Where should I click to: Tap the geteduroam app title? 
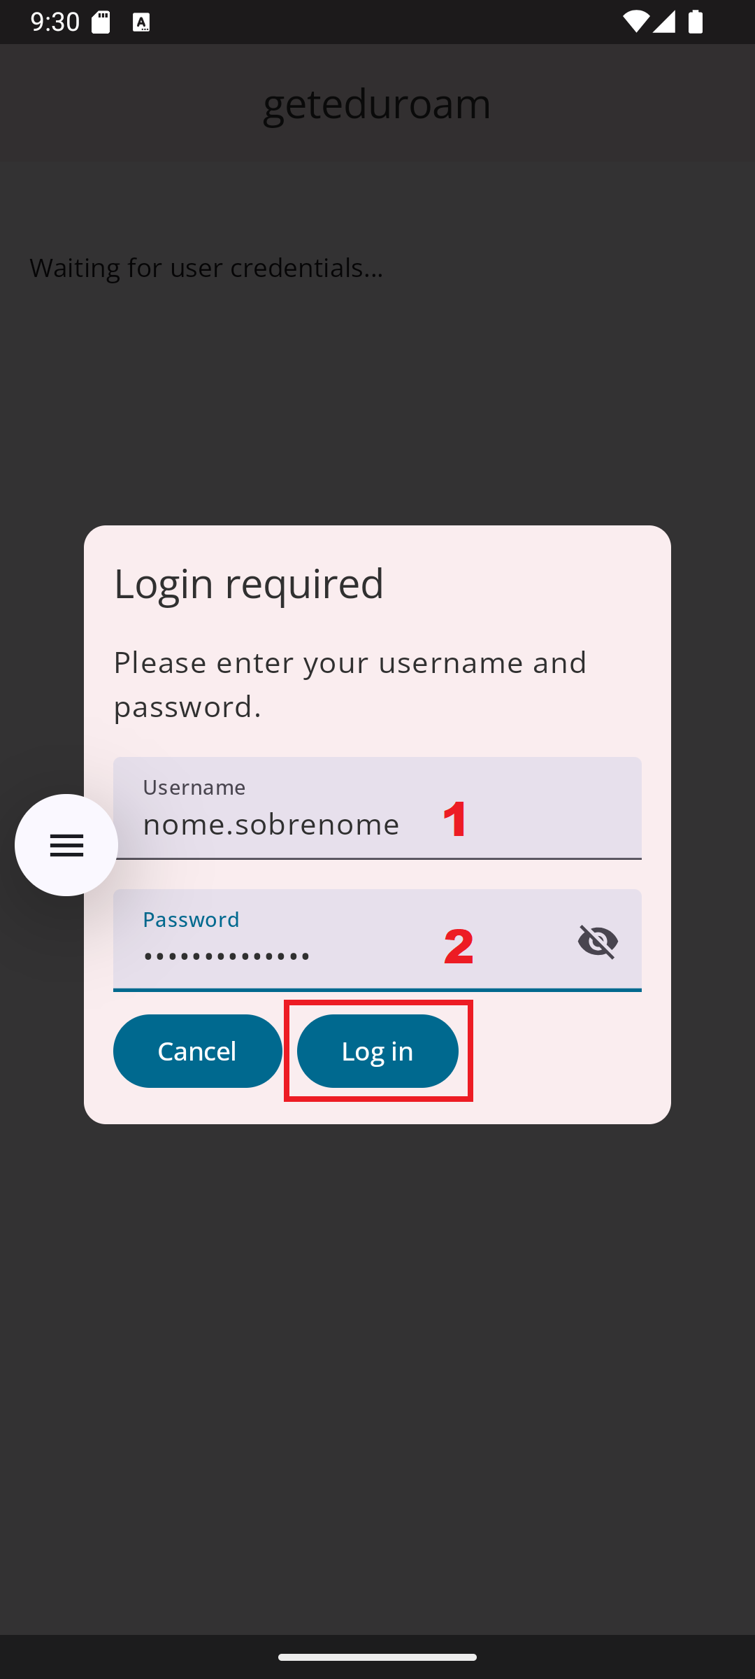[x=377, y=103]
